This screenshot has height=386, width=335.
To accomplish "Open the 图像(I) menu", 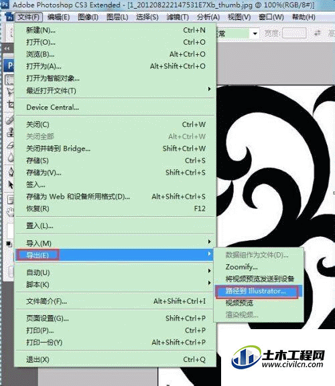I will (88, 17).
